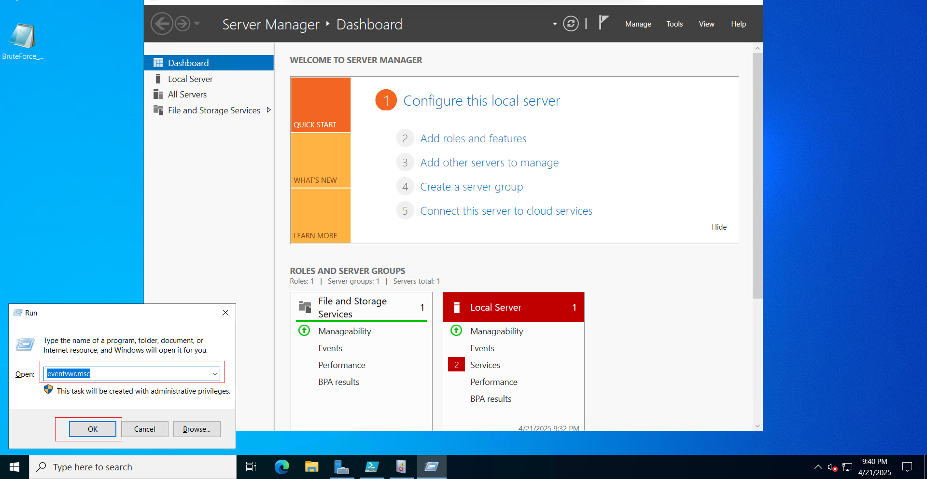Select the LEARN MORE tile
927x479 pixels.
[x=321, y=216]
